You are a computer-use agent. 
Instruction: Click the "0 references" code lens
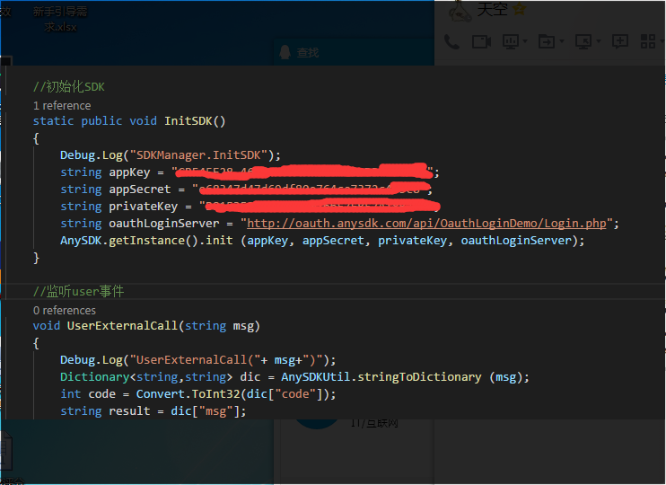65,310
